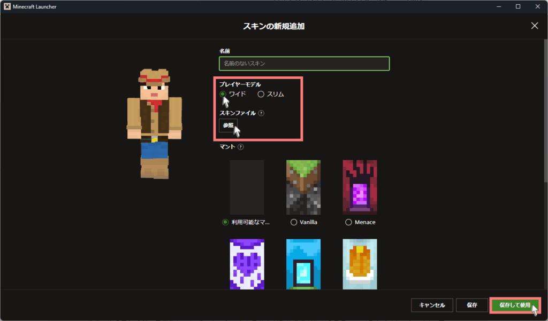Viewport: 548px width, 321px height.
Task: Pick the blue diamond cape image
Action: tap(303, 264)
